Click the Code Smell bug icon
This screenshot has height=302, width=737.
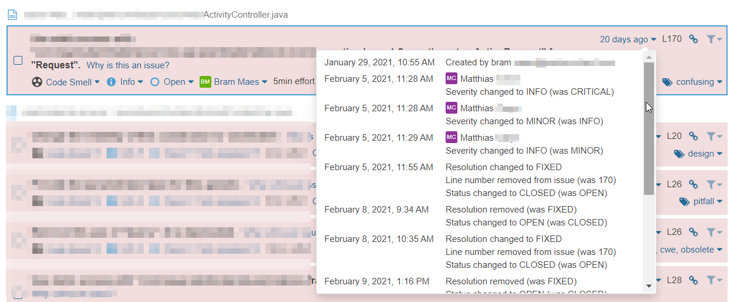[x=37, y=82]
